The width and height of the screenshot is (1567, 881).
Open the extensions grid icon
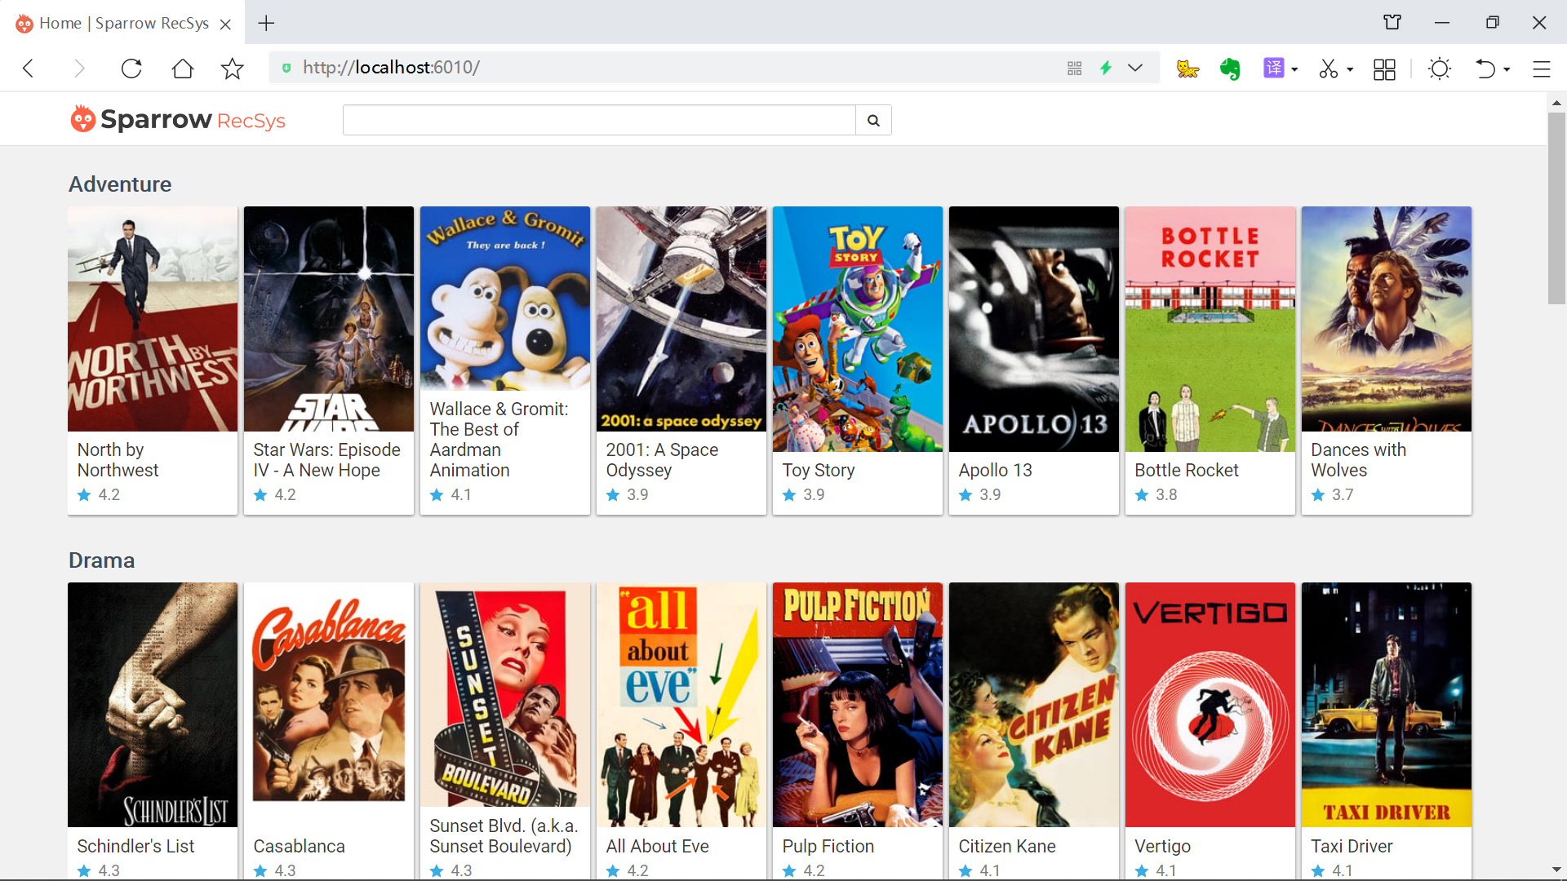(x=1384, y=69)
